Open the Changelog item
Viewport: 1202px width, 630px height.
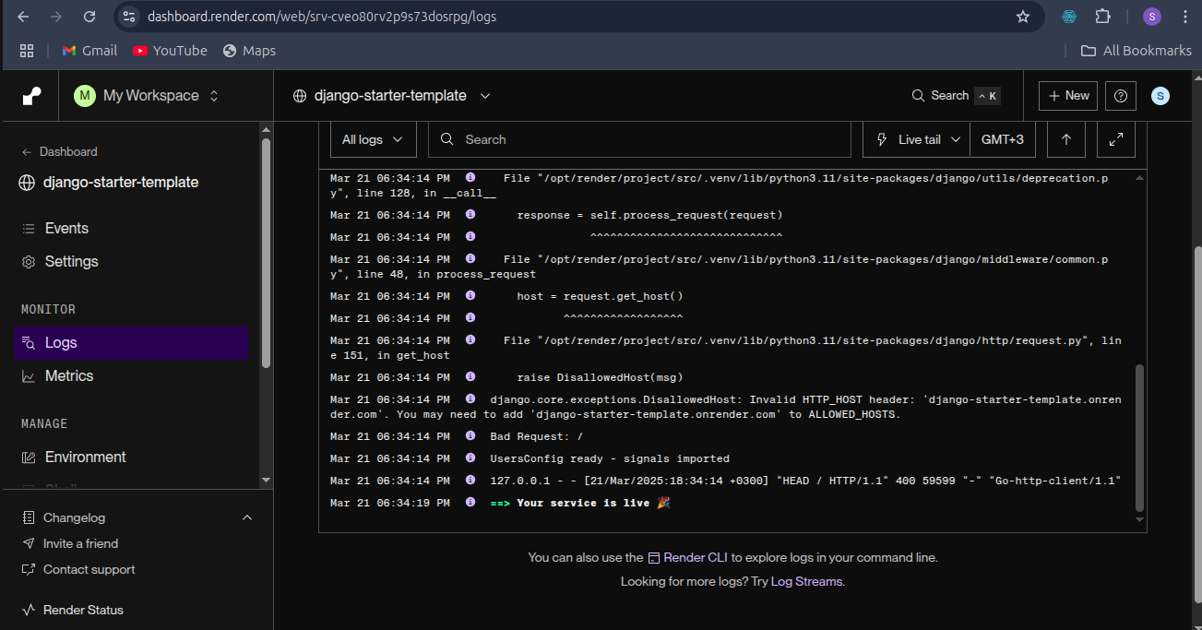tap(74, 517)
